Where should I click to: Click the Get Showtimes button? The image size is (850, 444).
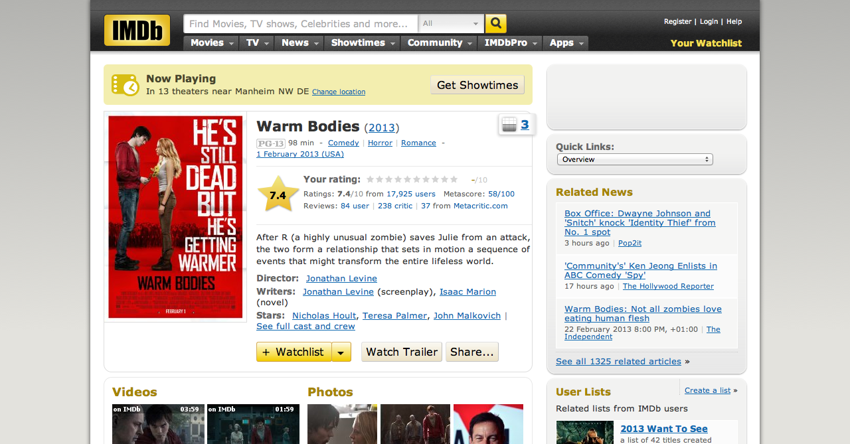pyautogui.click(x=477, y=85)
